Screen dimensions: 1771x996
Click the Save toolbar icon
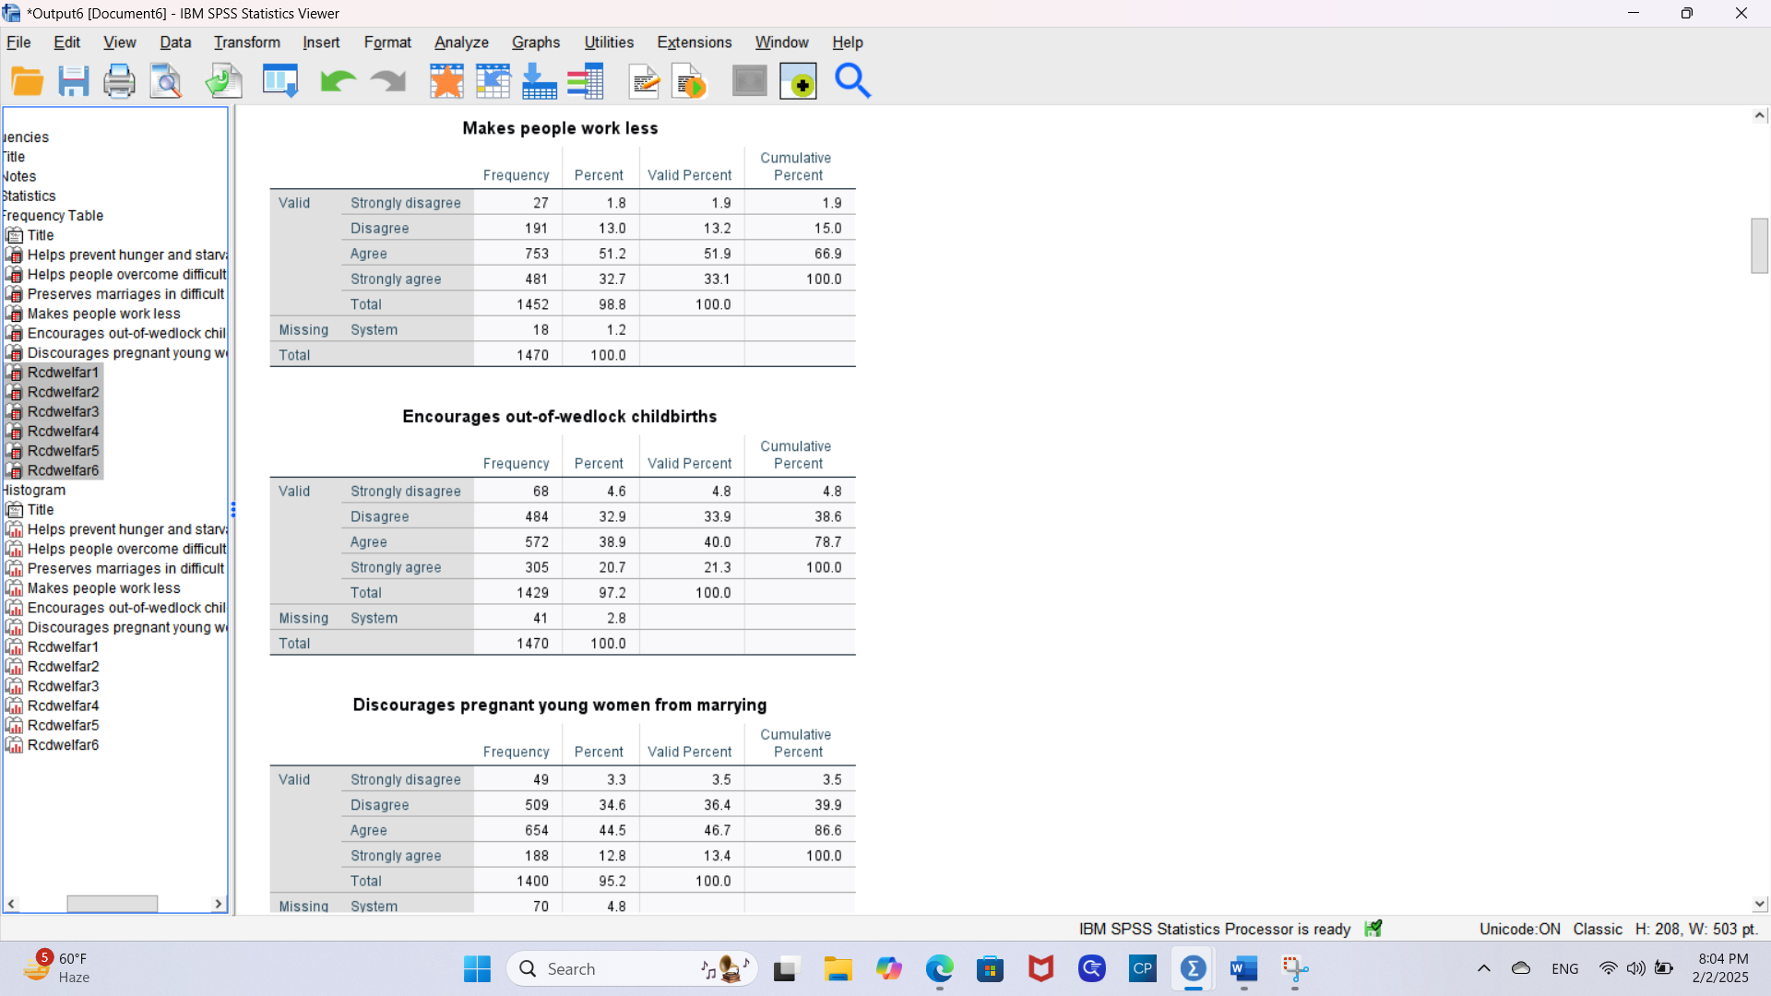[74, 81]
